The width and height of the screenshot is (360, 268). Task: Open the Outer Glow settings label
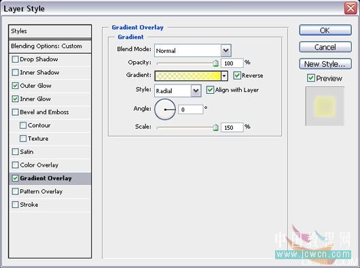[x=36, y=86]
